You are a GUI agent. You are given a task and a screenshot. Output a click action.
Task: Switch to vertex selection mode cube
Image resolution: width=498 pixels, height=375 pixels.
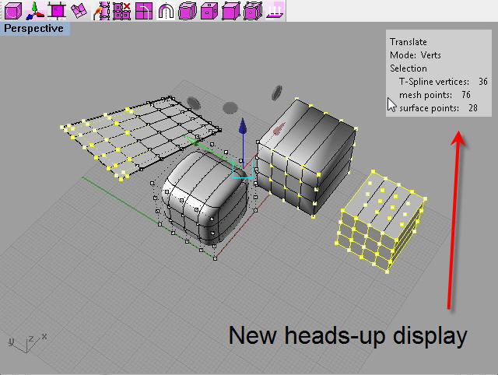click(230, 10)
